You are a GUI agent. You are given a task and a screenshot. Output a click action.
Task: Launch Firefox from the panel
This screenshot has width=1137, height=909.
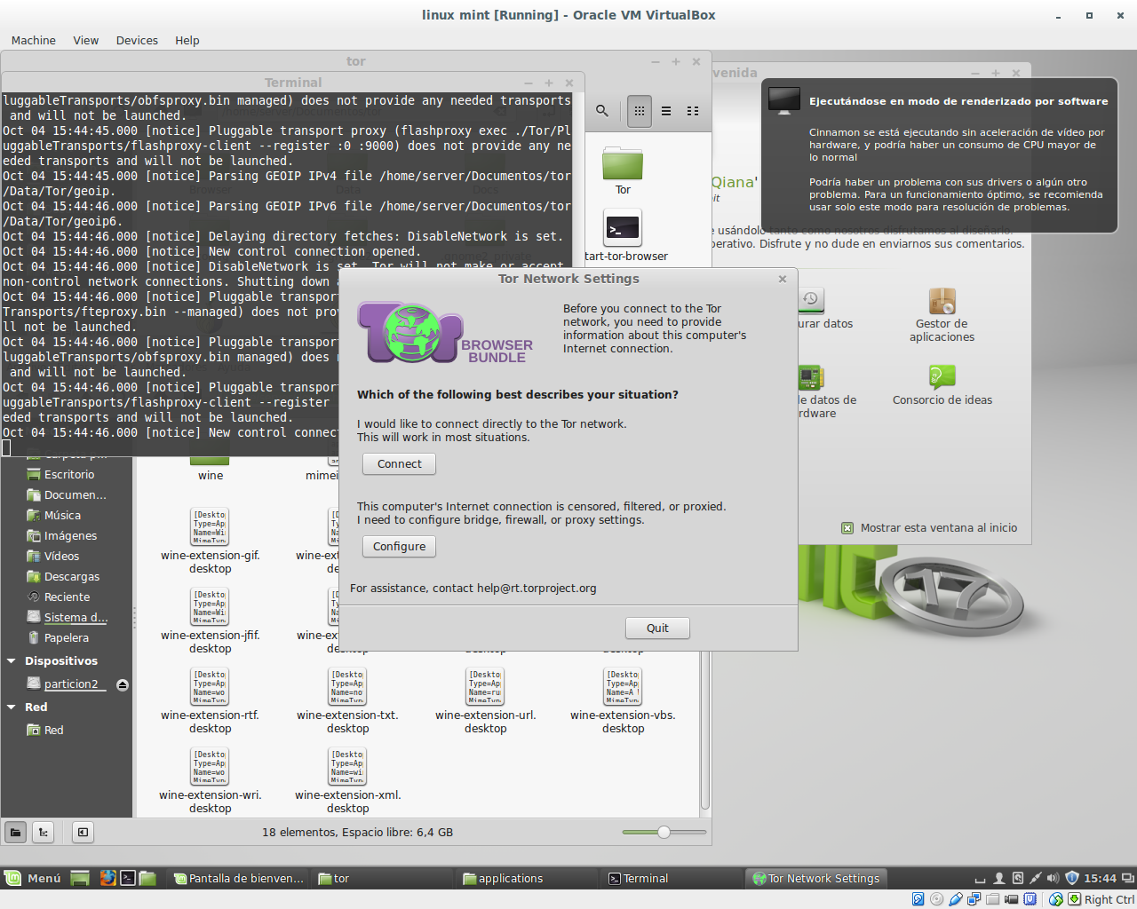click(107, 878)
